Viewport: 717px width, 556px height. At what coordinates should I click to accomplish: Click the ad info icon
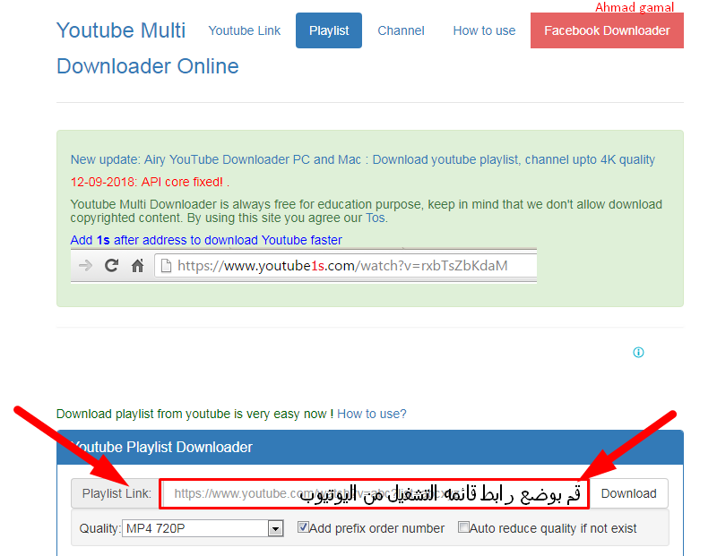coord(638,353)
